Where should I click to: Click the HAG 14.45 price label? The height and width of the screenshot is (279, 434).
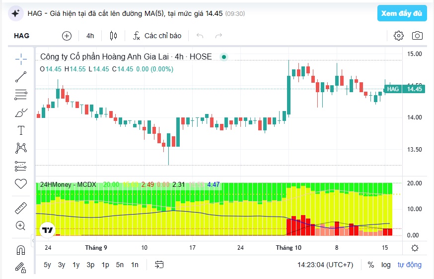(x=405, y=89)
